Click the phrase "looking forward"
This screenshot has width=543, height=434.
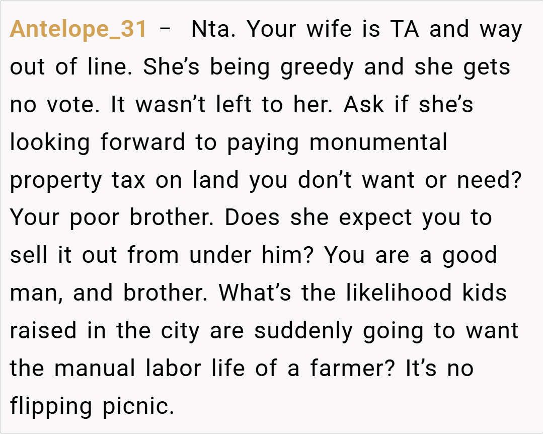(98, 142)
